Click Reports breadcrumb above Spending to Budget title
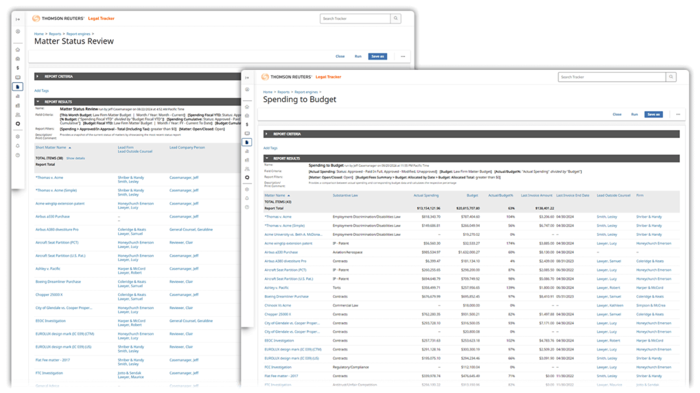The image size is (700, 393). [x=283, y=92]
